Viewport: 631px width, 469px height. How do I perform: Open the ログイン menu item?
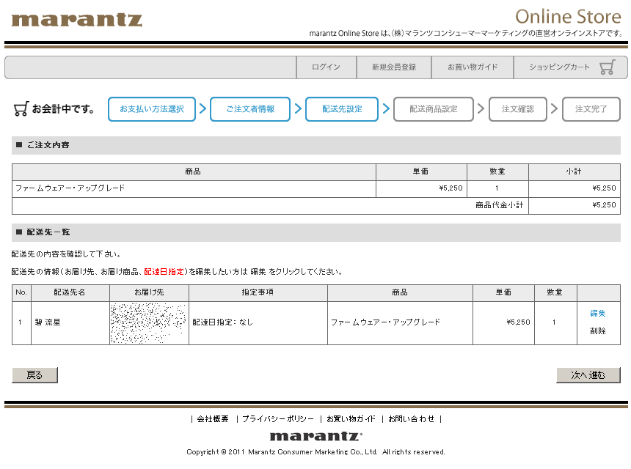tap(327, 67)
